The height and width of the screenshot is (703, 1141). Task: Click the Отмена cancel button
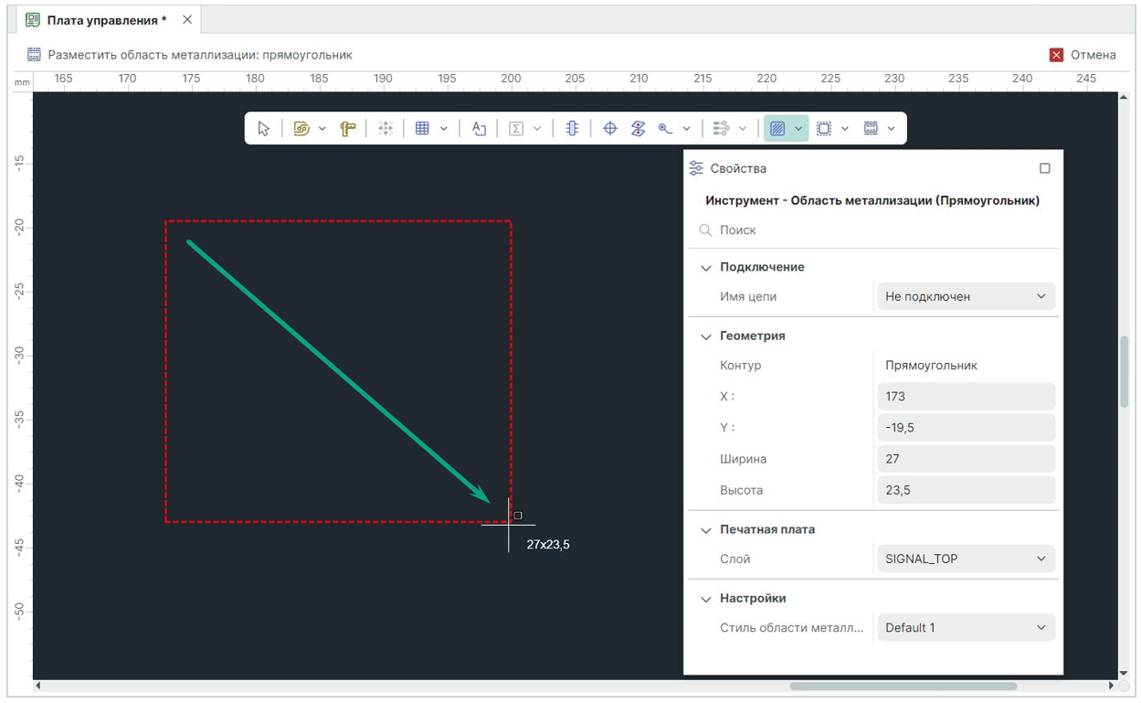[1083, 55]
